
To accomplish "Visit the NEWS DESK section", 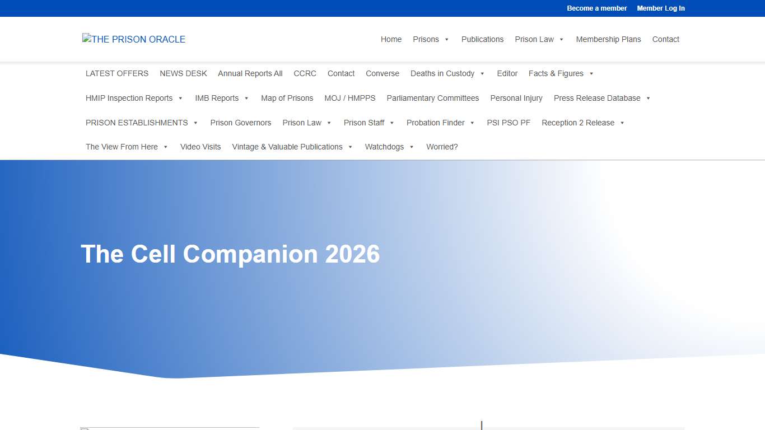I will point(183,73).
